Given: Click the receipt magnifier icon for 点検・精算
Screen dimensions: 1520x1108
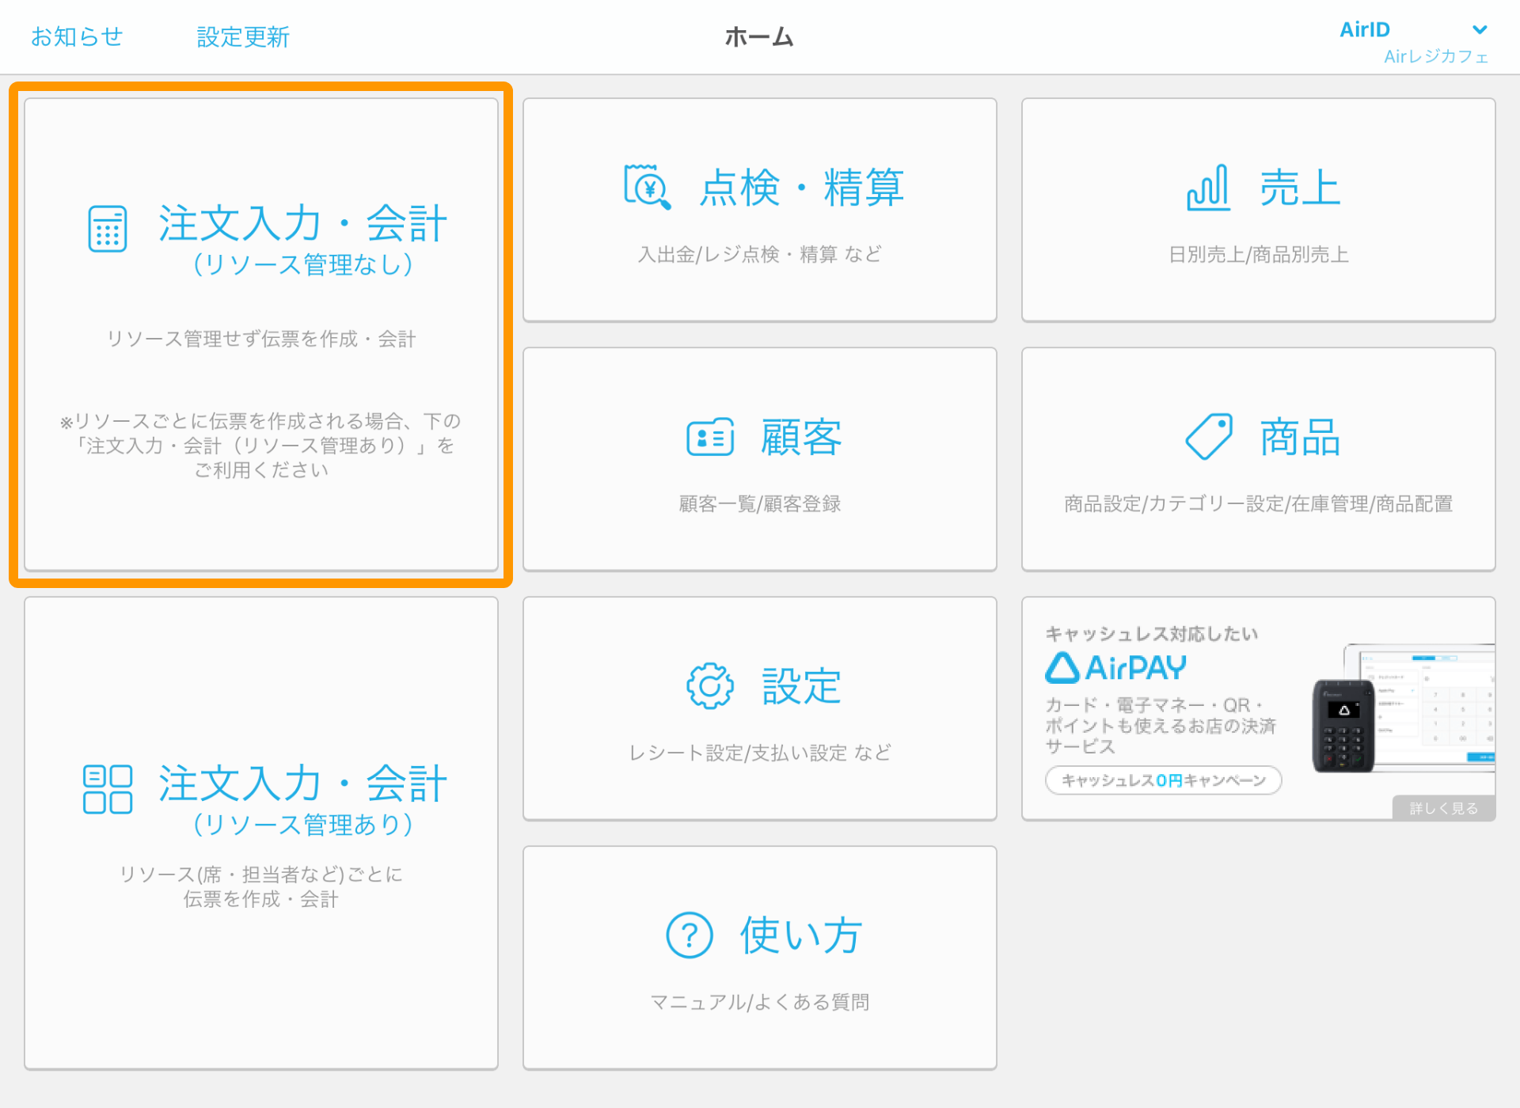Looking at the screenshot, I should click(647, 187).
